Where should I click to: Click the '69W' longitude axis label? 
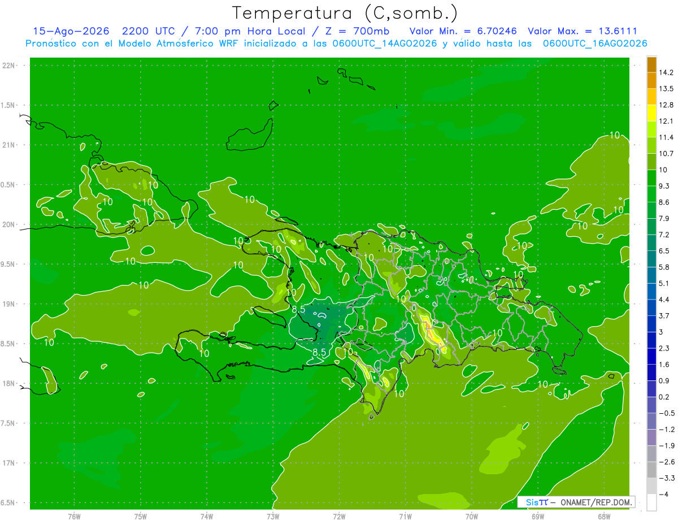click(538, 516)
